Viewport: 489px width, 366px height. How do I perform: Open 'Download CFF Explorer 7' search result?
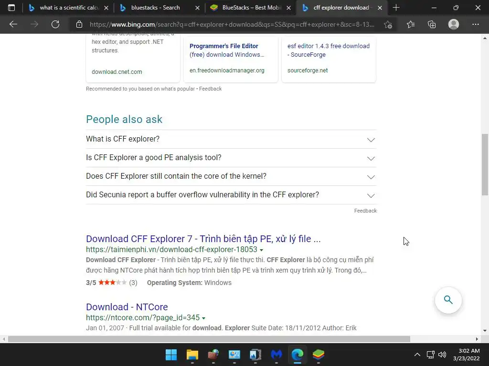(203, 239)
